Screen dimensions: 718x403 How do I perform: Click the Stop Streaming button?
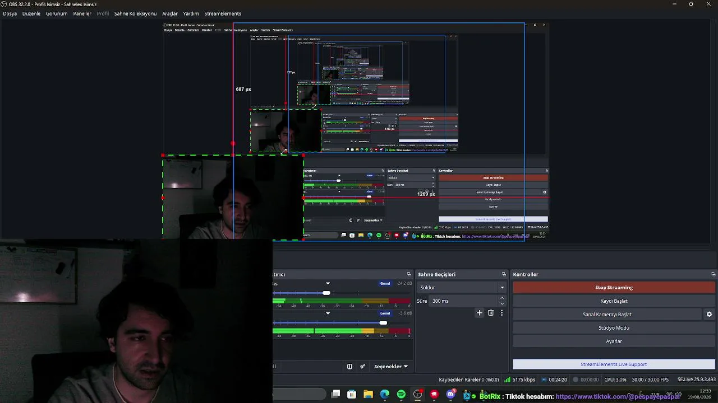coord(614,288)
